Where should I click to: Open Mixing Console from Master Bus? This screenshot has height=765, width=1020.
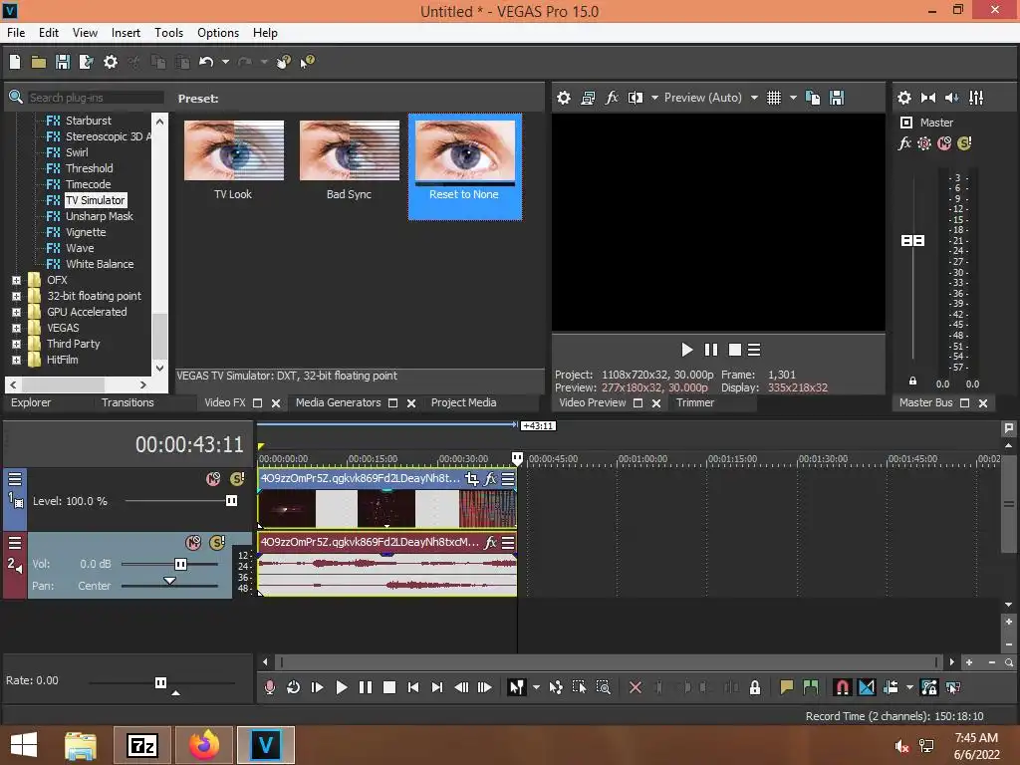pyautogui.click(x=976, y=98)
